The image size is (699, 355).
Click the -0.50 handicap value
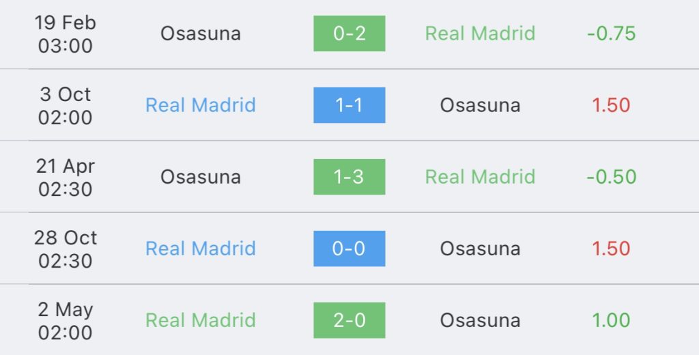pyautogui.click(x=611, y=177)
